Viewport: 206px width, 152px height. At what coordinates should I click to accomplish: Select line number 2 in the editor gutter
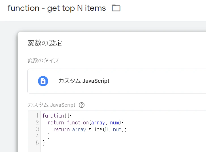pyautogui.click(x=37, y=122)
